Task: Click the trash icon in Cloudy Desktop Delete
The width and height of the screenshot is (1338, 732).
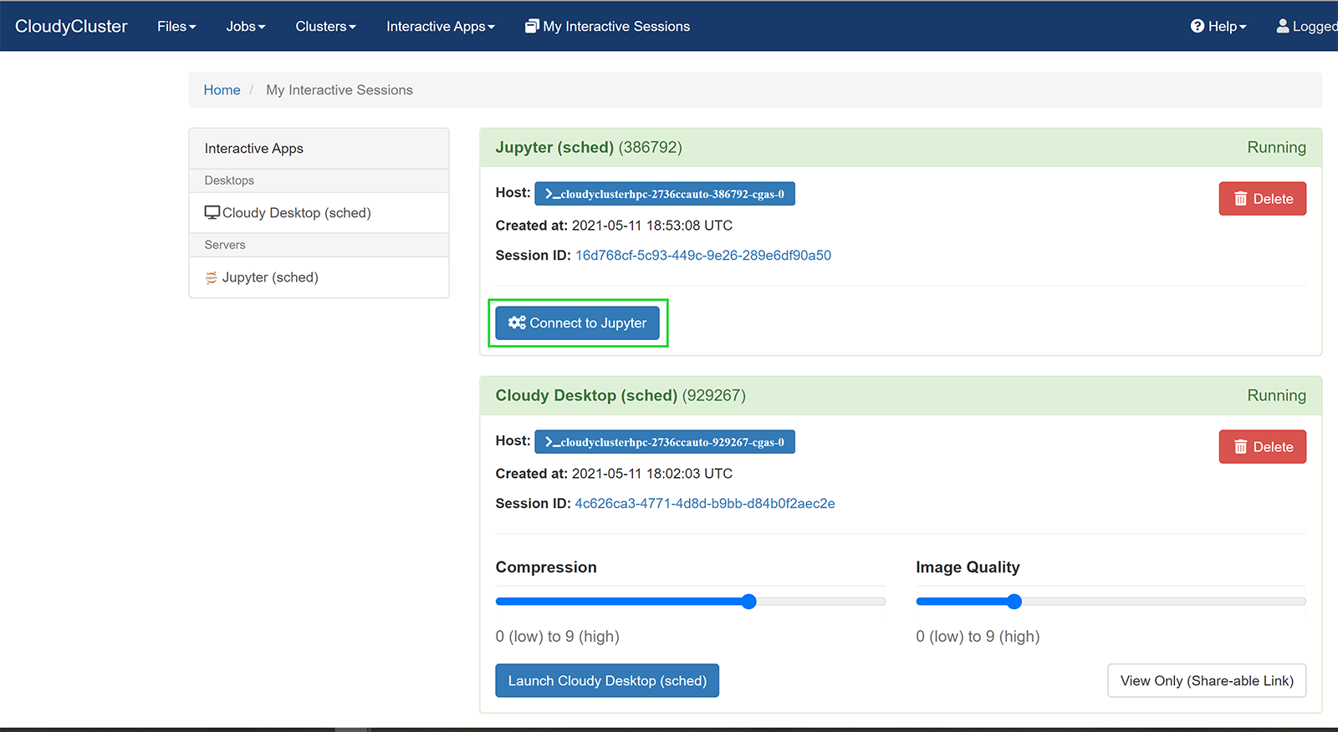Action: [x=1241, y=447]
